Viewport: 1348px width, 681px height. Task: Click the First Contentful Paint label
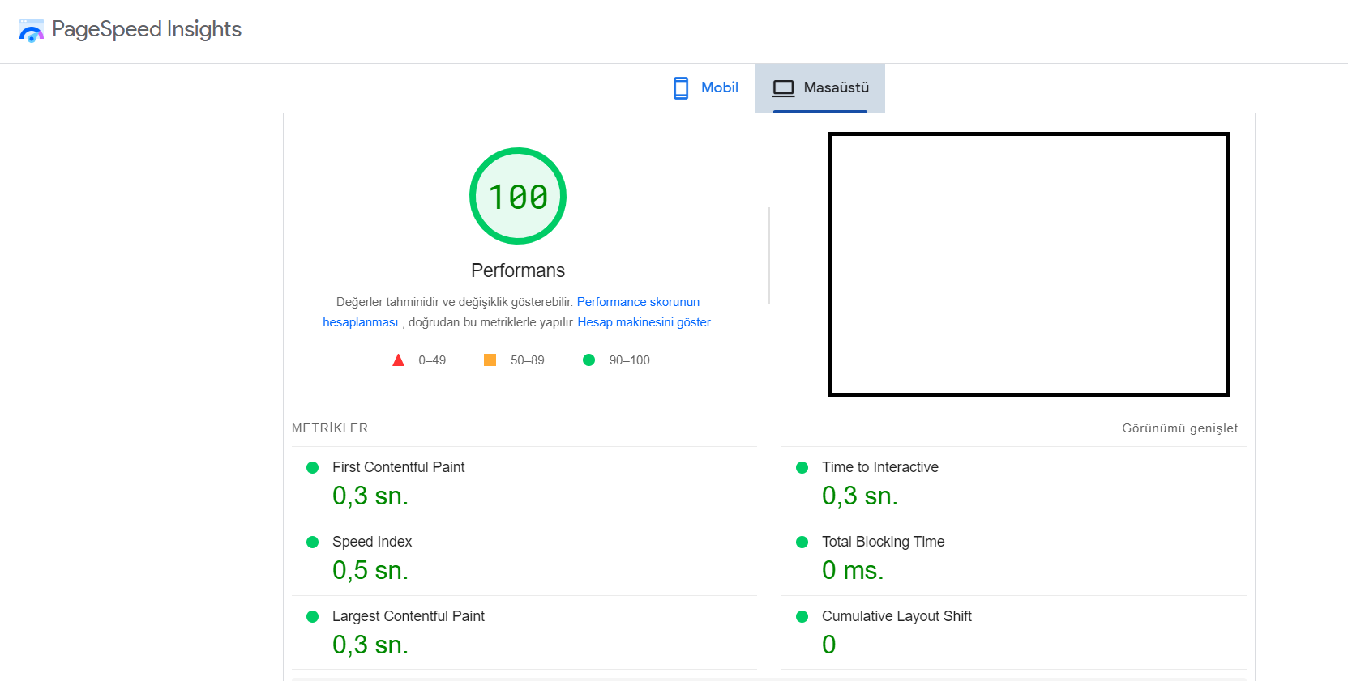[x=399, y=467]
